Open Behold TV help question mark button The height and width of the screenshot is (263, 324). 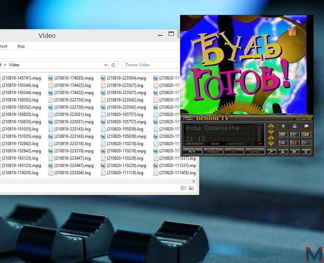point(298,118)
